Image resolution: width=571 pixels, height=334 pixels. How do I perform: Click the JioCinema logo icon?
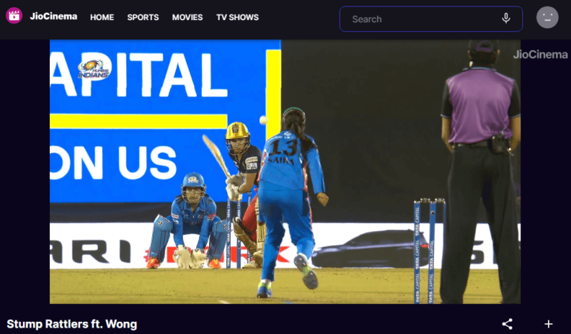coord(14,16)
